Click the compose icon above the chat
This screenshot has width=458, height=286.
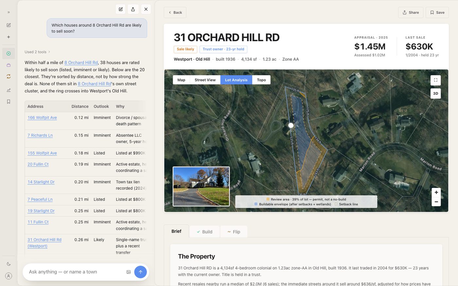121,9
